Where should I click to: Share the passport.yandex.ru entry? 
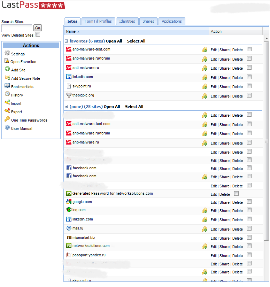pyautogui.click(x=224, y=256)
